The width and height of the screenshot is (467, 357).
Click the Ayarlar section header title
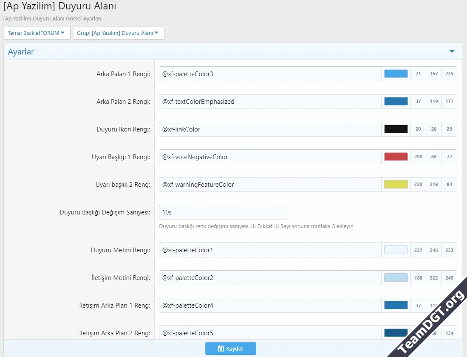[21, 52]
